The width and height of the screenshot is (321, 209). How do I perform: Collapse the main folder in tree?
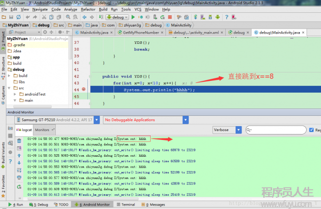15,101
